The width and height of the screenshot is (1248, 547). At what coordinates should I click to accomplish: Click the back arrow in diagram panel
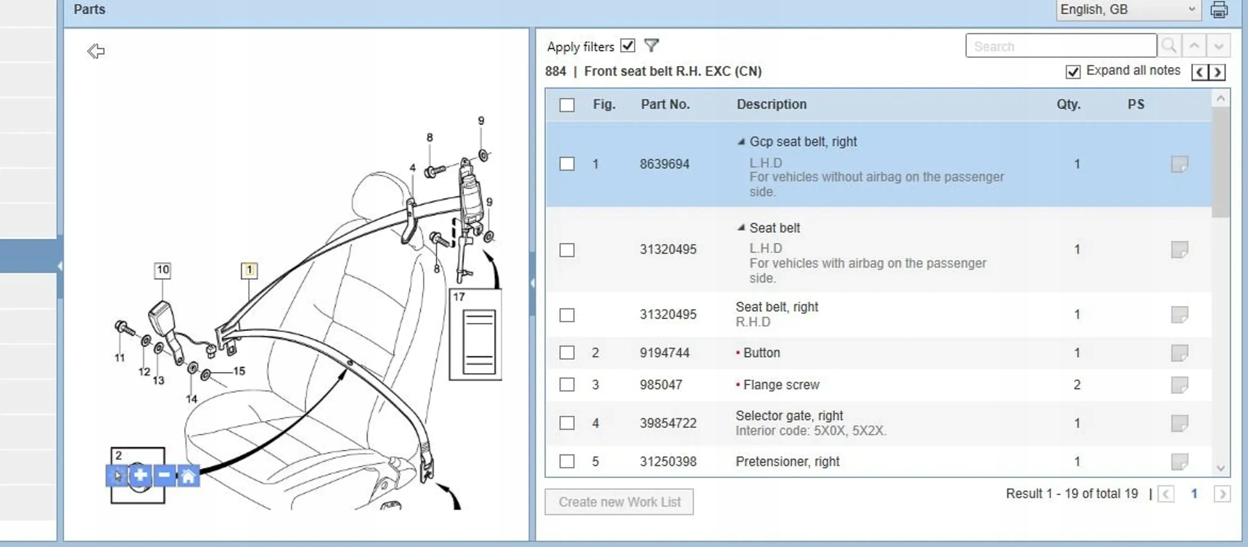point(96,51)
